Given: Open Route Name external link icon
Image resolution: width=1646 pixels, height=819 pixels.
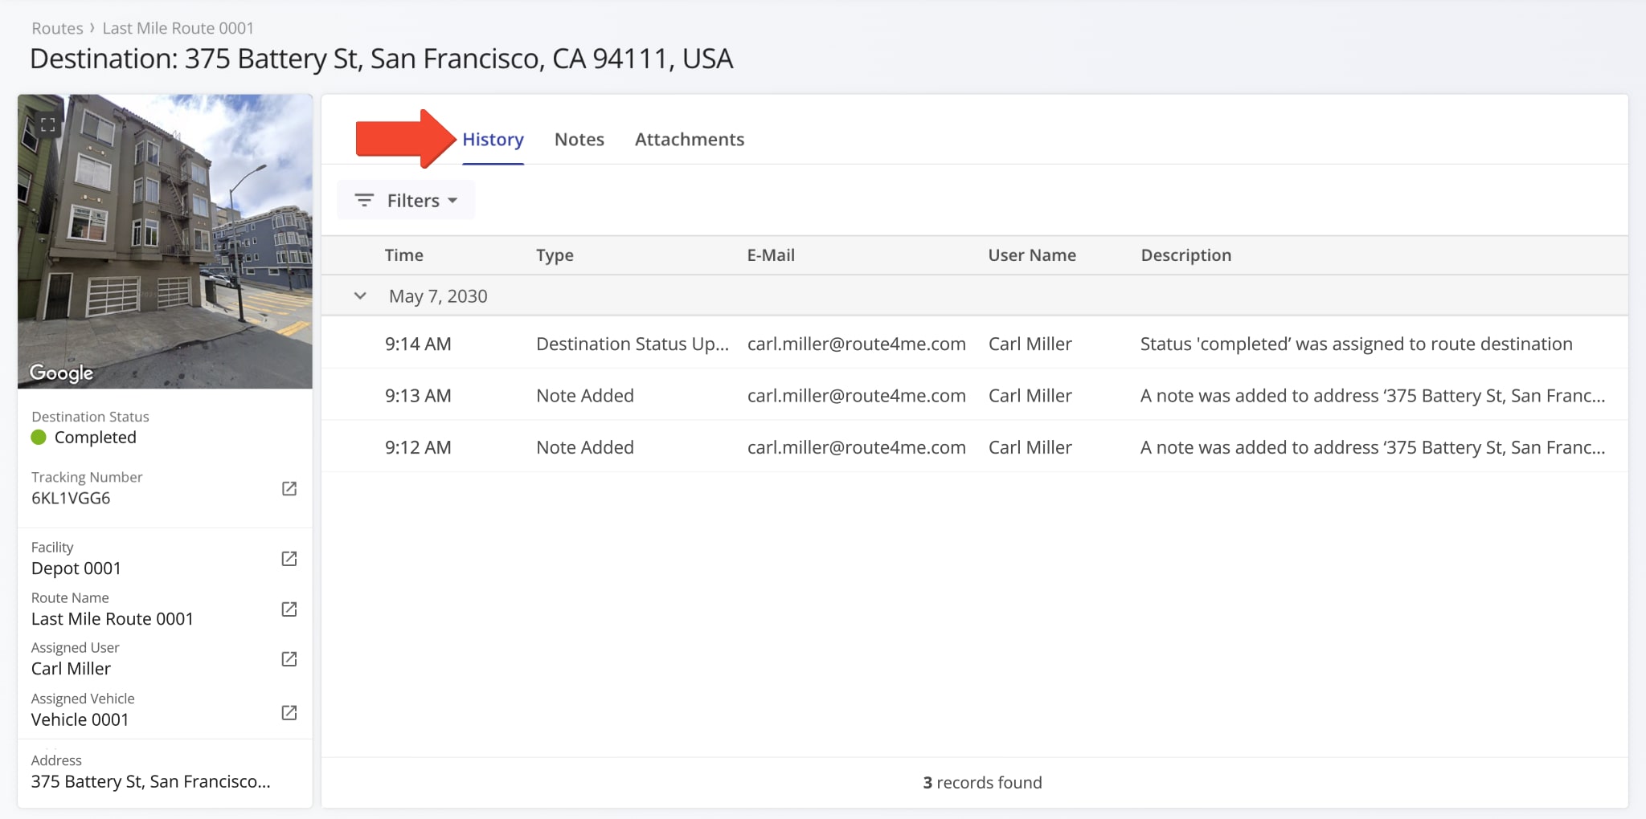Looking at the screenshot, I should tap(289, 609).
